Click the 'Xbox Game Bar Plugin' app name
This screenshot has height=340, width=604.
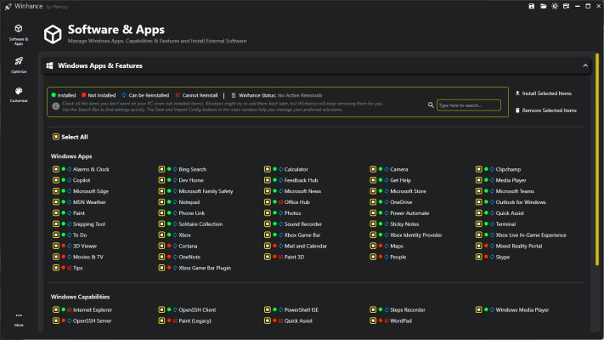tap(205, 268)
